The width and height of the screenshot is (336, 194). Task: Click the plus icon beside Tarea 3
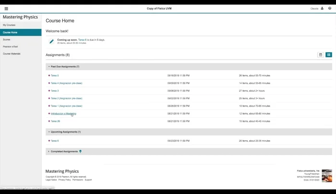coord(49,91)
